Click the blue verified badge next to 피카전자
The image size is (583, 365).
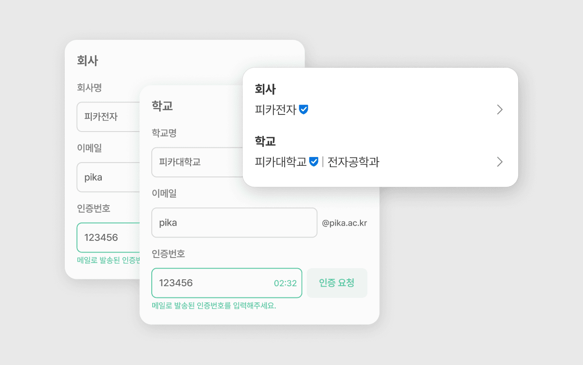[x=304, y=109]
